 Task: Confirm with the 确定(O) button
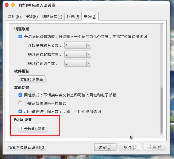tap(105, 147)
